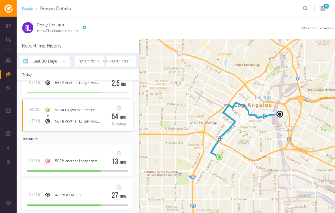Click the lightning bolt sidebar icon
The image size is (335, 213).
(x=8, y=148)
